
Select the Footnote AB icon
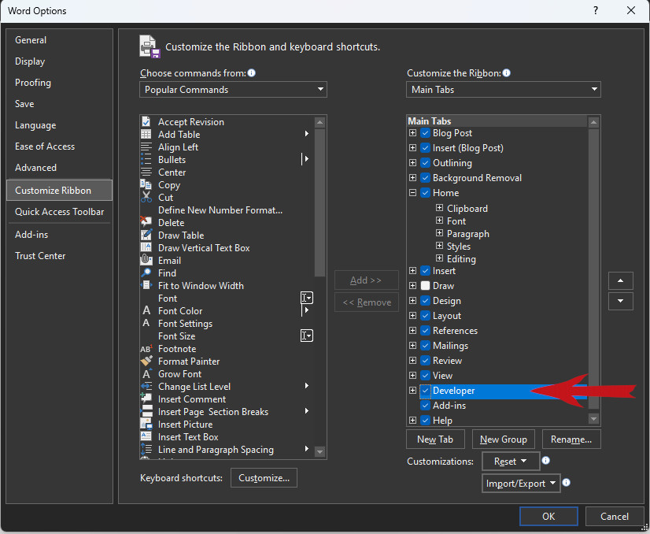coord(146,349)
